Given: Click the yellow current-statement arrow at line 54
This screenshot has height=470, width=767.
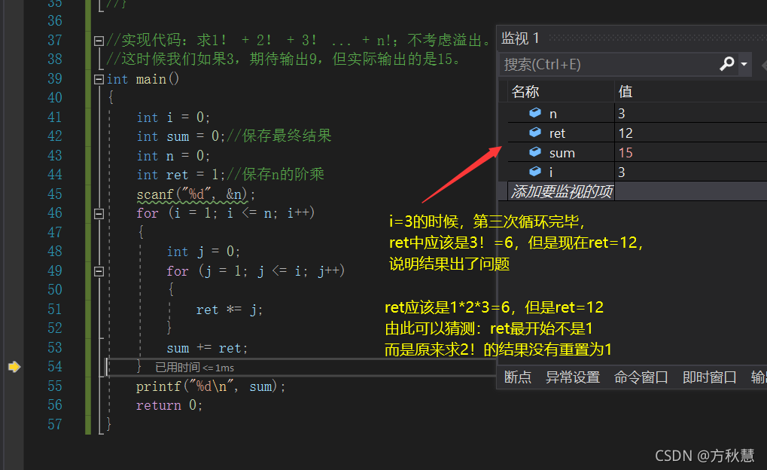Looking at the screenshot, I should [x=14, y=367].
